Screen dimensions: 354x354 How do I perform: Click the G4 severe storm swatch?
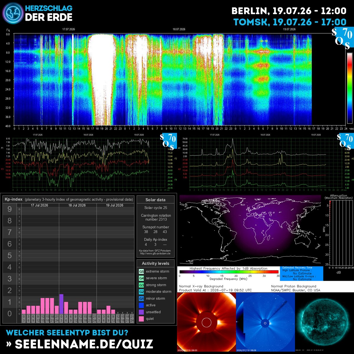[141, 278]
